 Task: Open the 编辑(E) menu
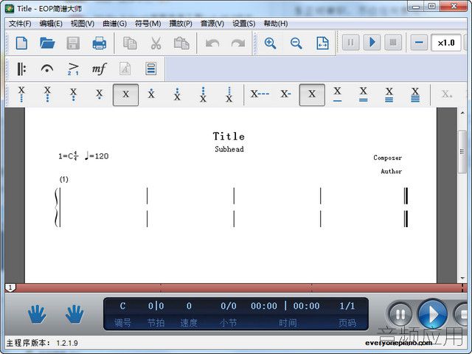51,24
